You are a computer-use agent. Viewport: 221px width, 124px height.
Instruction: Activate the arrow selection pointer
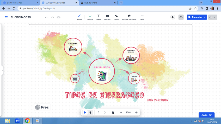pyautogui.click(x=85, y=112)
